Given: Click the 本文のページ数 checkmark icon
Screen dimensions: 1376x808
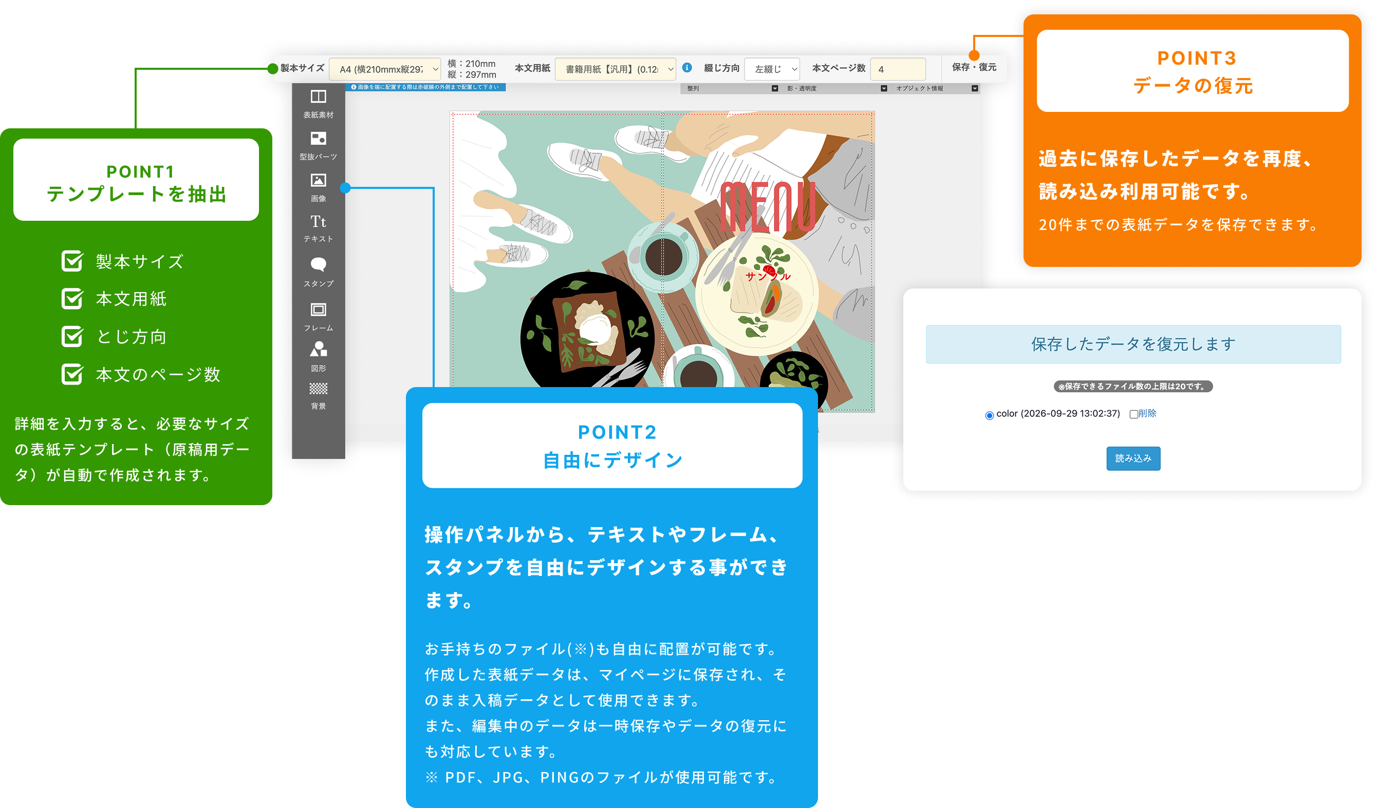Looking at the screenshot, I should coord(72,374).
